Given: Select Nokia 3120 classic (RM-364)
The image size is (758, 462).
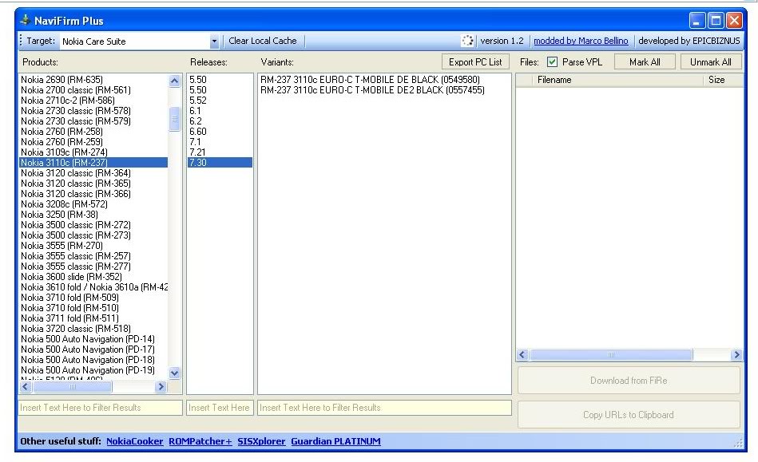Looking at the screenshot, I should [93, 173].
